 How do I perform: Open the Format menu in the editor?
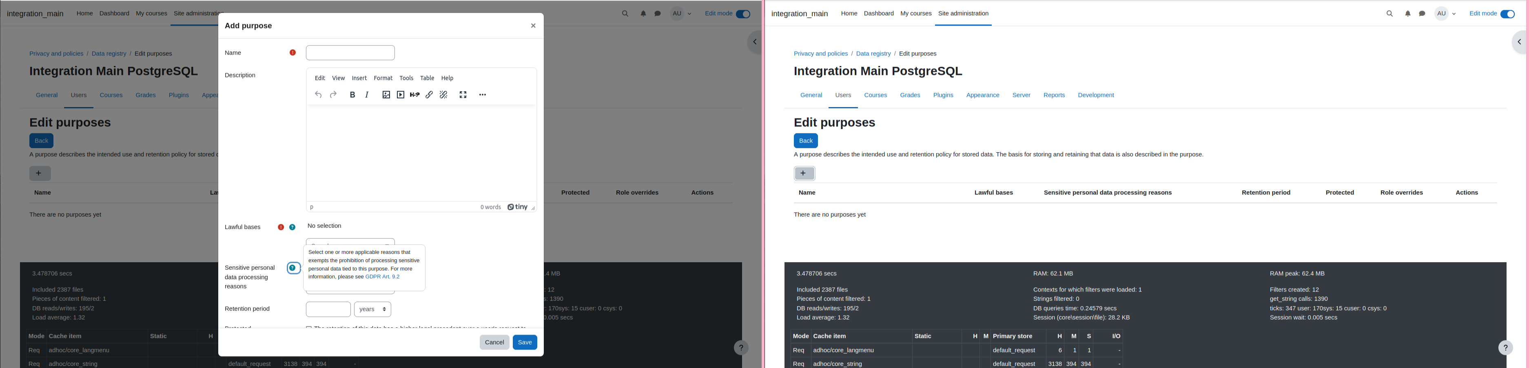383,78
